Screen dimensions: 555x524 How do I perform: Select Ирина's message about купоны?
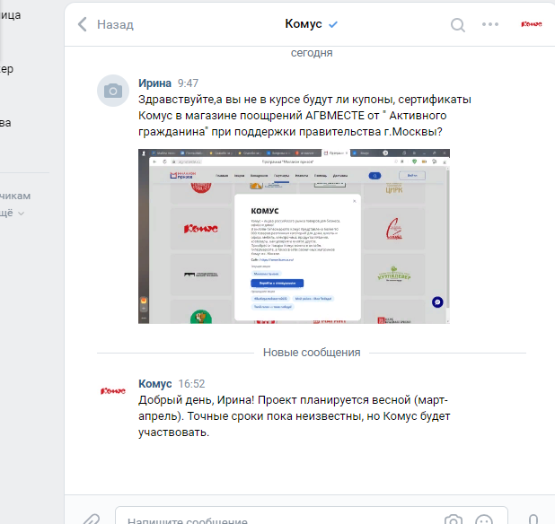(x=304, y=116)
